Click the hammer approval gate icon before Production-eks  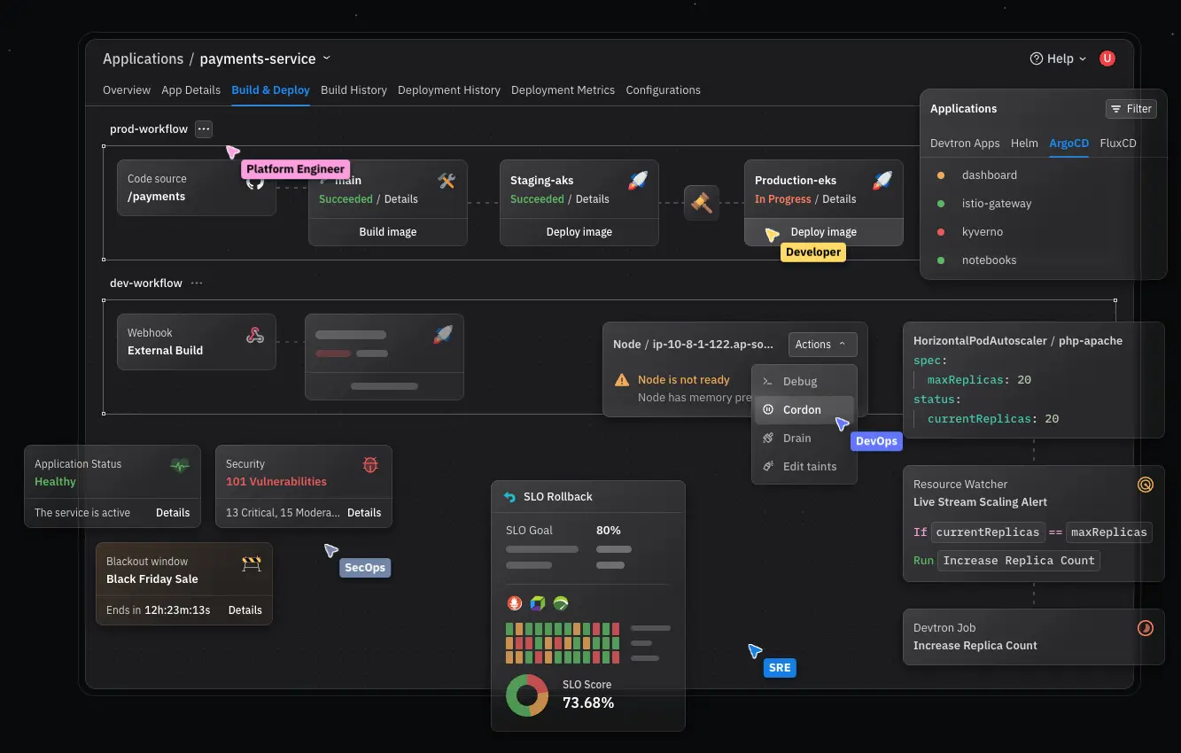[701, 202]
